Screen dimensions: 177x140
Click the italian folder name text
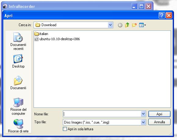[x=44, y=34]
